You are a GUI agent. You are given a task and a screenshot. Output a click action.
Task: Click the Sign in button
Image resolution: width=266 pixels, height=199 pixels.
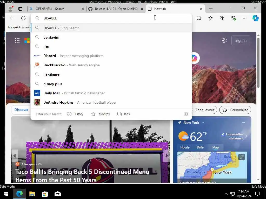(241, 40)
